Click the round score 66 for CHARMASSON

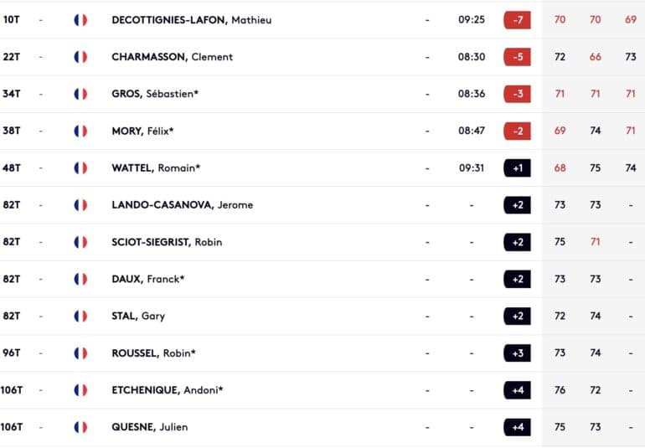596,57
